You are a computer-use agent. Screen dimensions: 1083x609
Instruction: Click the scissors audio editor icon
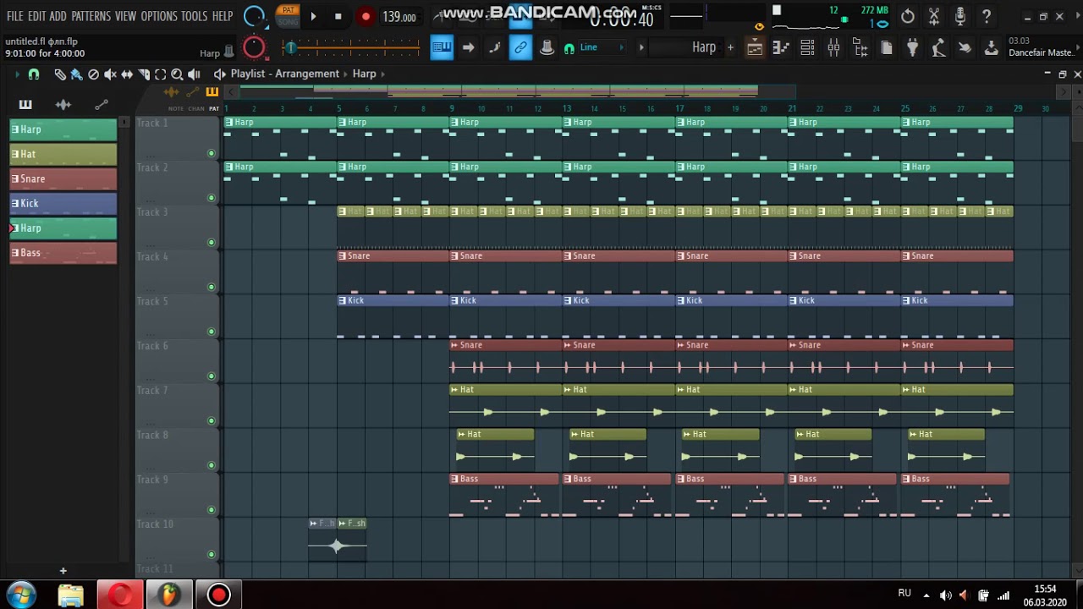coord(934,16)
